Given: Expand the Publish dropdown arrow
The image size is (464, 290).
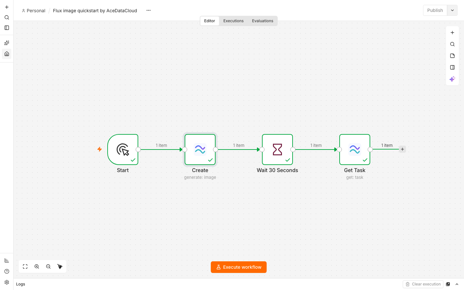Looking at the screenshot, I should [452, 10].
